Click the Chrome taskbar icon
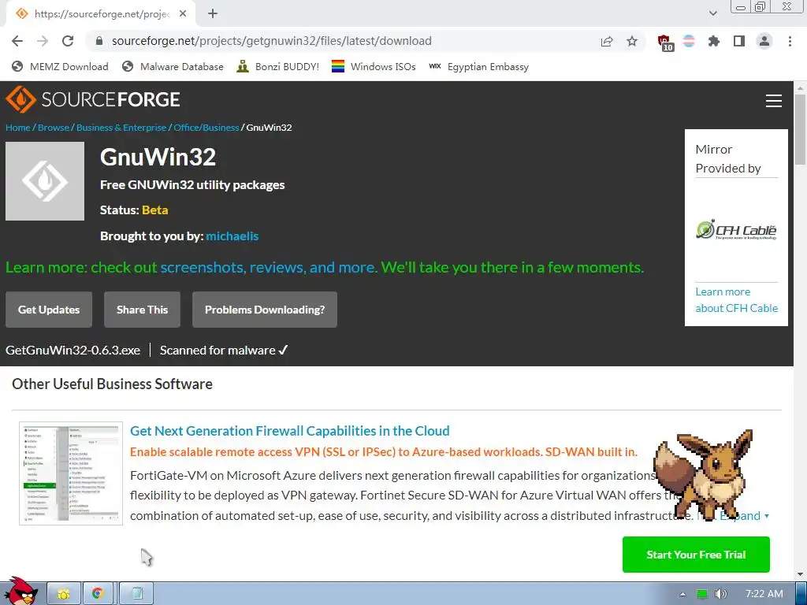 point(98,594)
